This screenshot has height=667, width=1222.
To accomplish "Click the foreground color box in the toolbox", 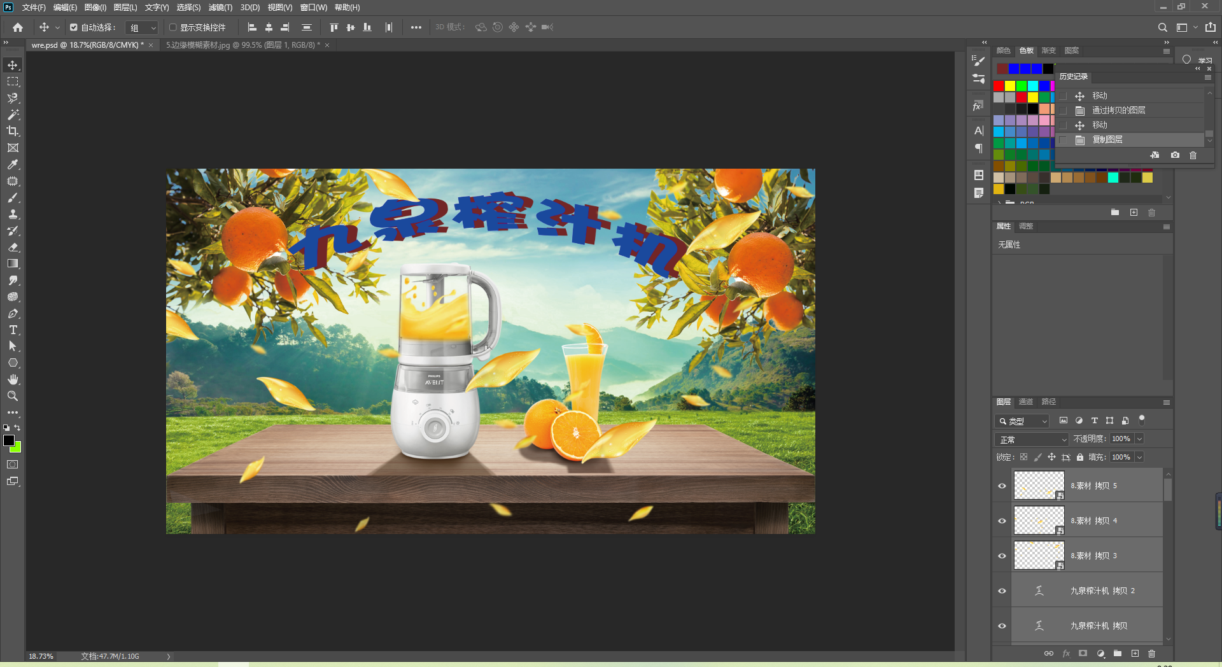I will coord(9,440).
